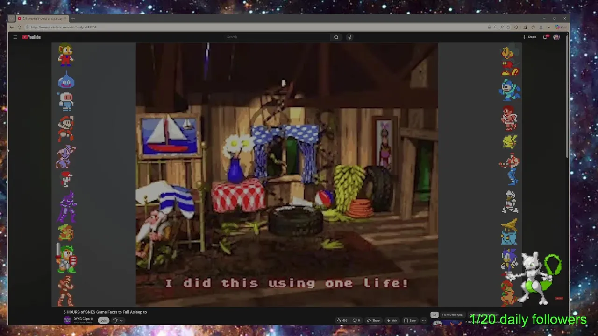Viewport: 598px width, 336px height.
Task: Dislike the video with thumbs down
Action: click(x=356, y=320)
